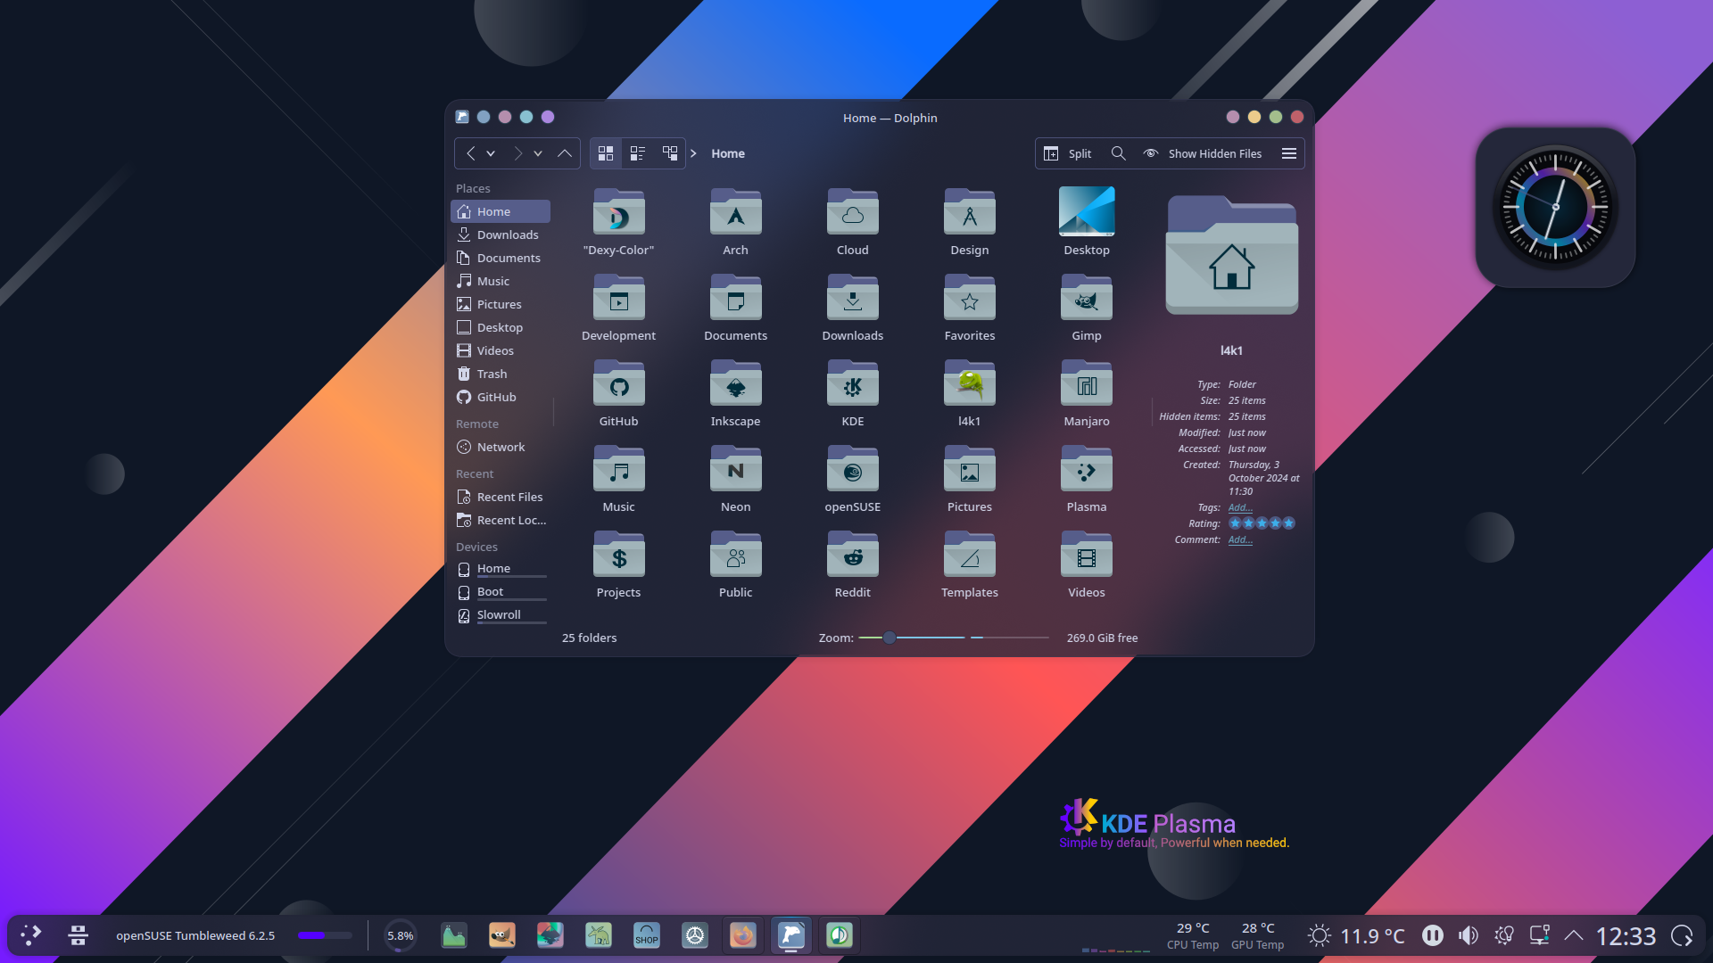Select Network under Remote
The height and width of the screenshot is (963, 1713).
[501, 447]
